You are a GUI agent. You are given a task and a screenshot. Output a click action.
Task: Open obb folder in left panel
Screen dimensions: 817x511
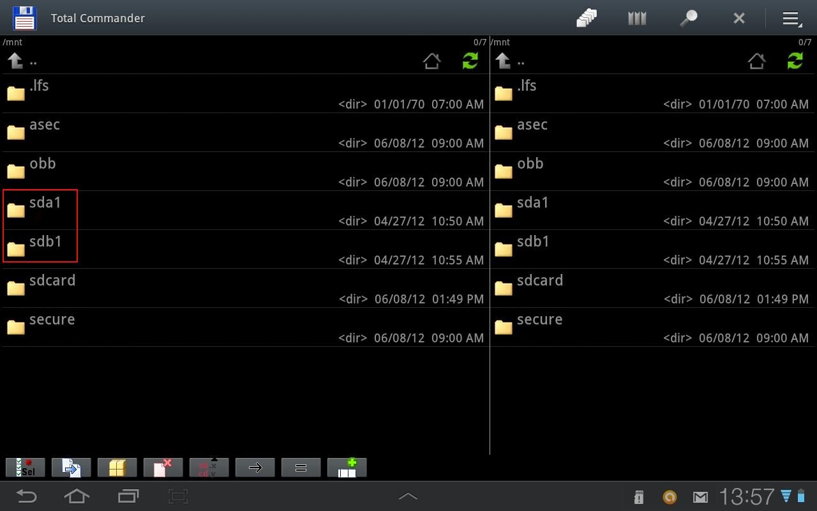click(x=245, y=172)
